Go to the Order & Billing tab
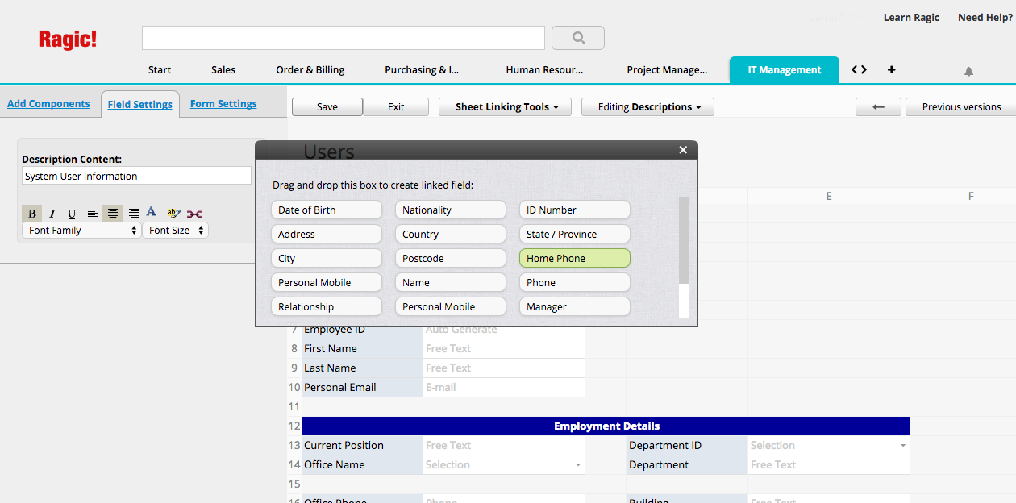The width and height of the screenshot is (1016, 503). coord(310,70)
